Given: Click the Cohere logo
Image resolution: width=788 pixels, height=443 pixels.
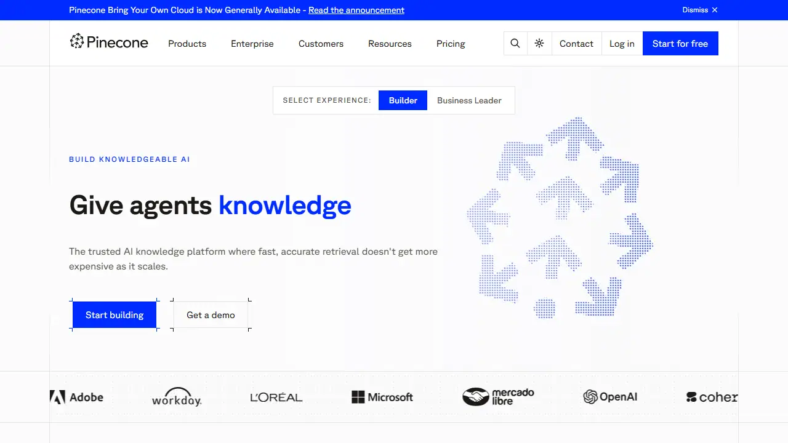Looking at the screenshot, I should (712, 397).
